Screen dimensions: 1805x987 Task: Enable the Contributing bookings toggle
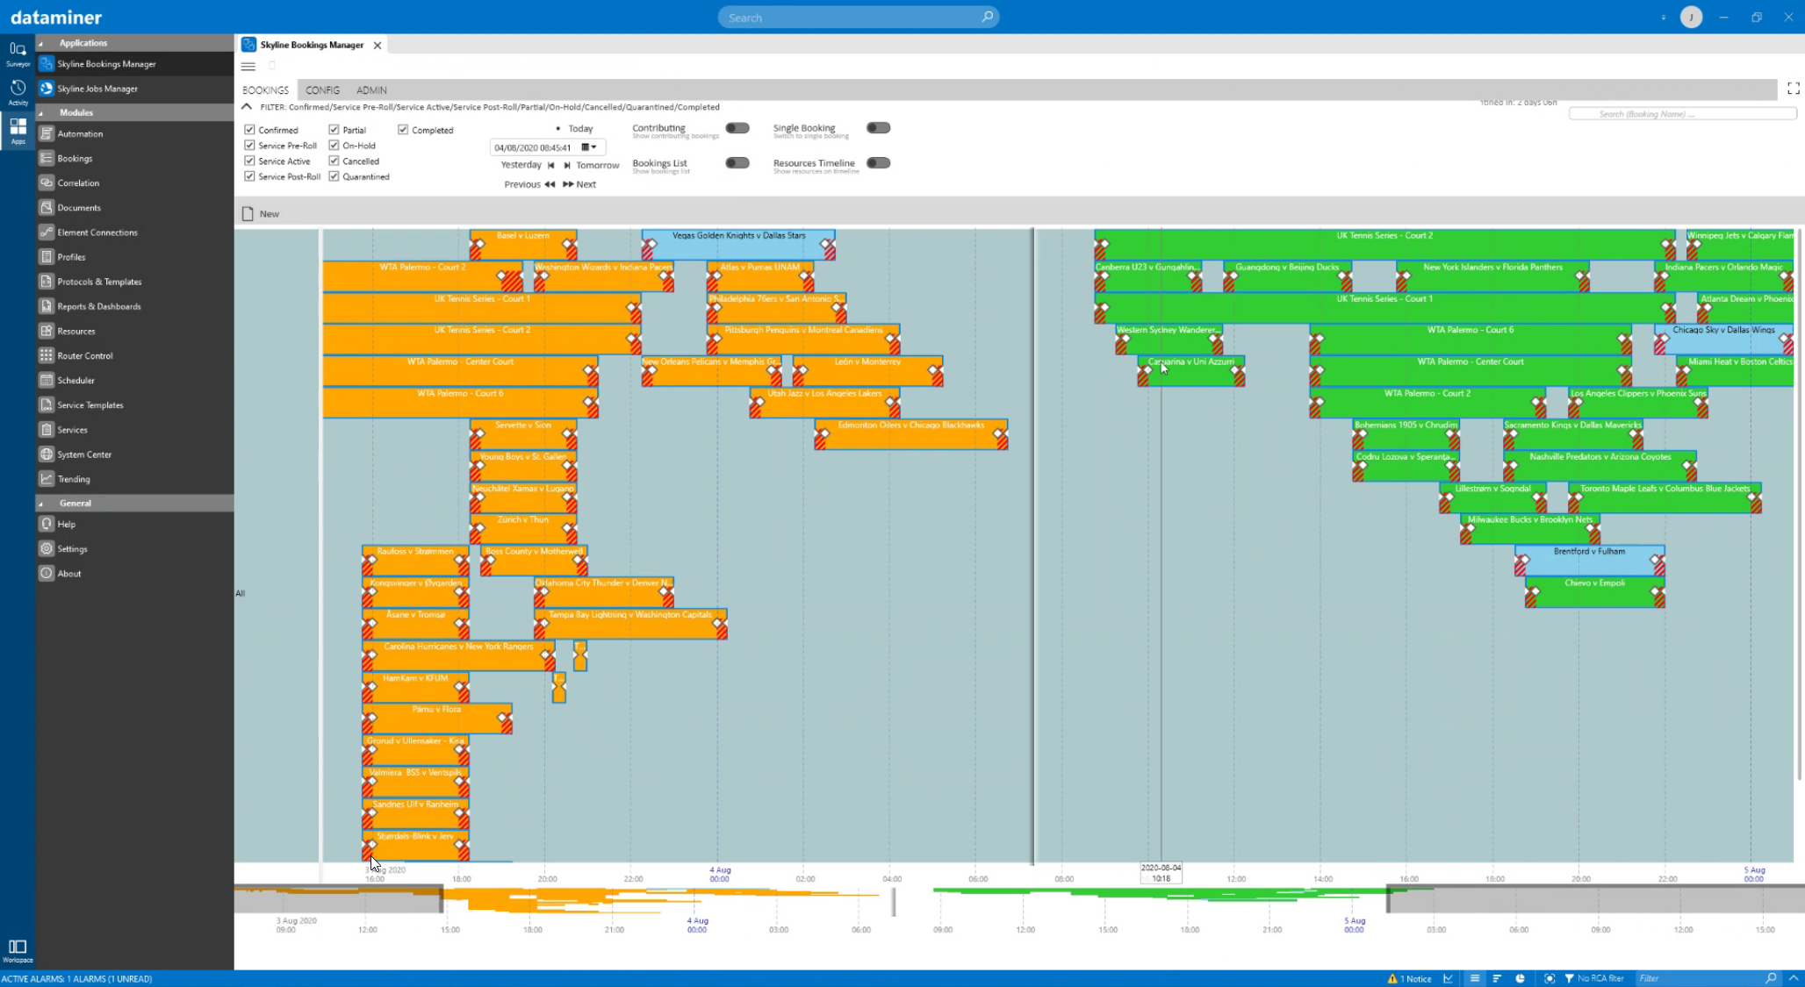click(737, 128)
